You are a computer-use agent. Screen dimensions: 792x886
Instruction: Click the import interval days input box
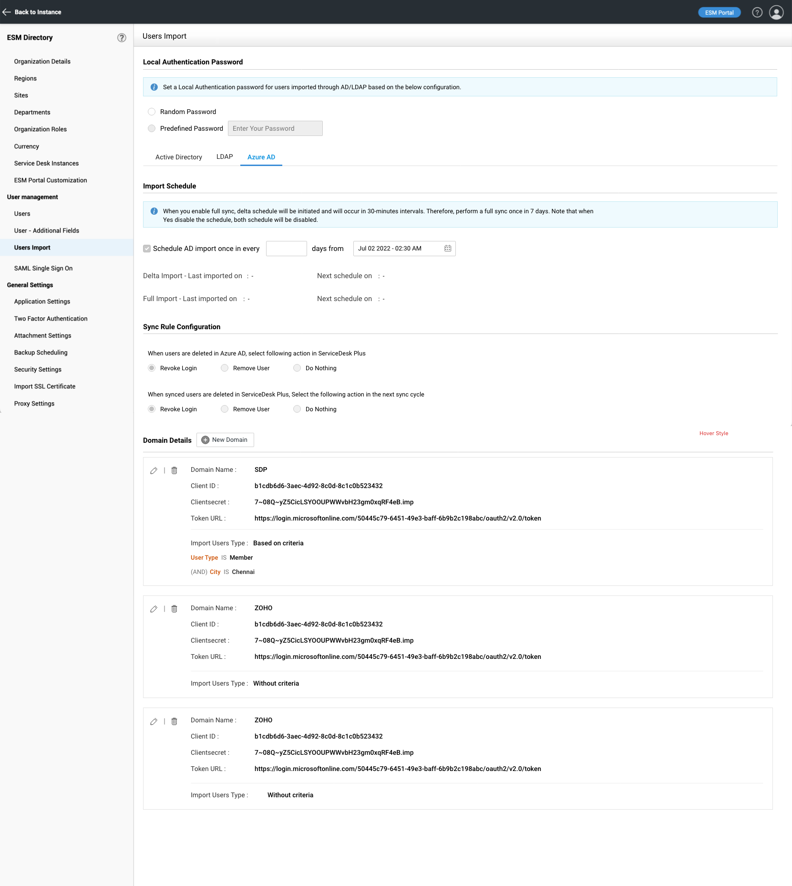286,249
